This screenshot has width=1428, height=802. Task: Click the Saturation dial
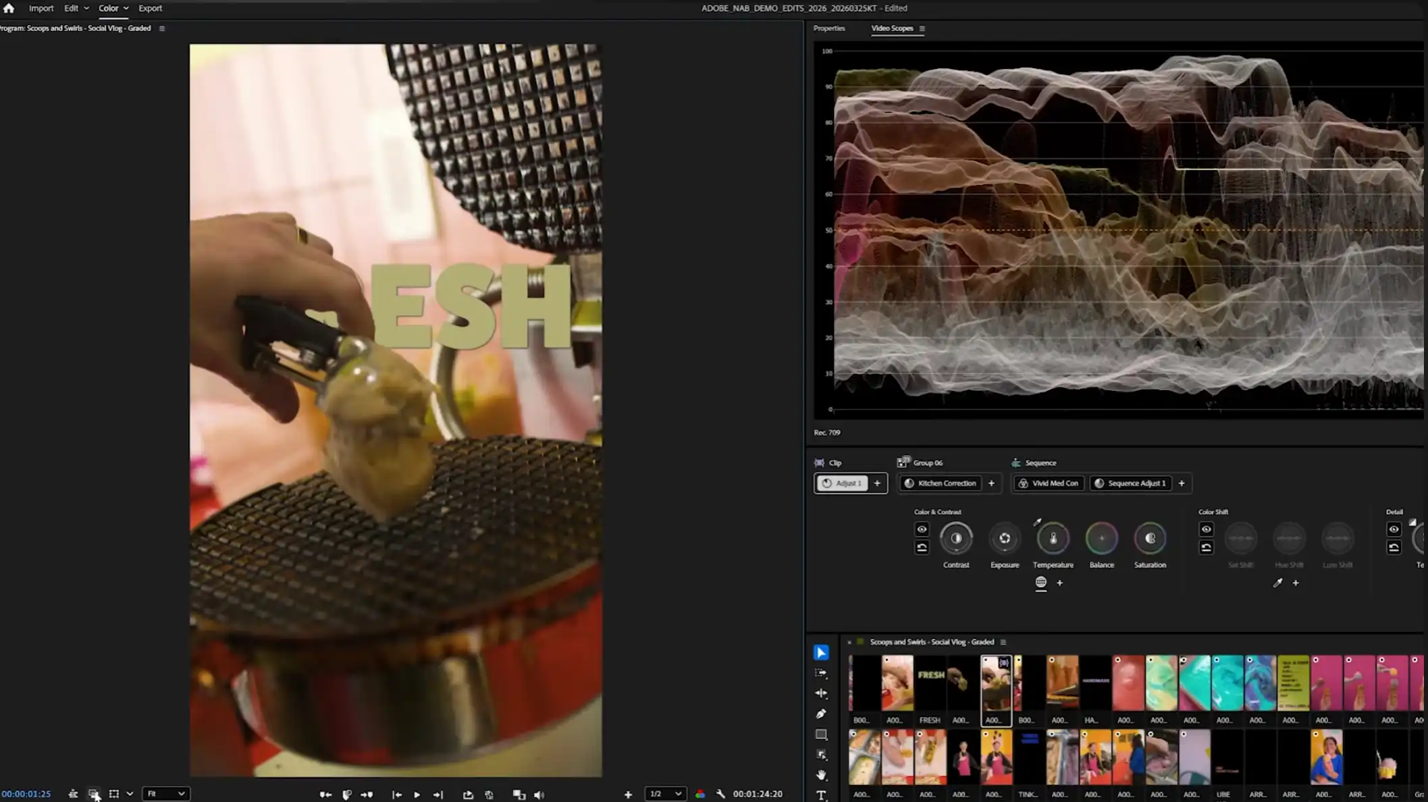click(1150, 539)
